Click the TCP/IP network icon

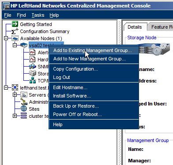tap(33, 80)
